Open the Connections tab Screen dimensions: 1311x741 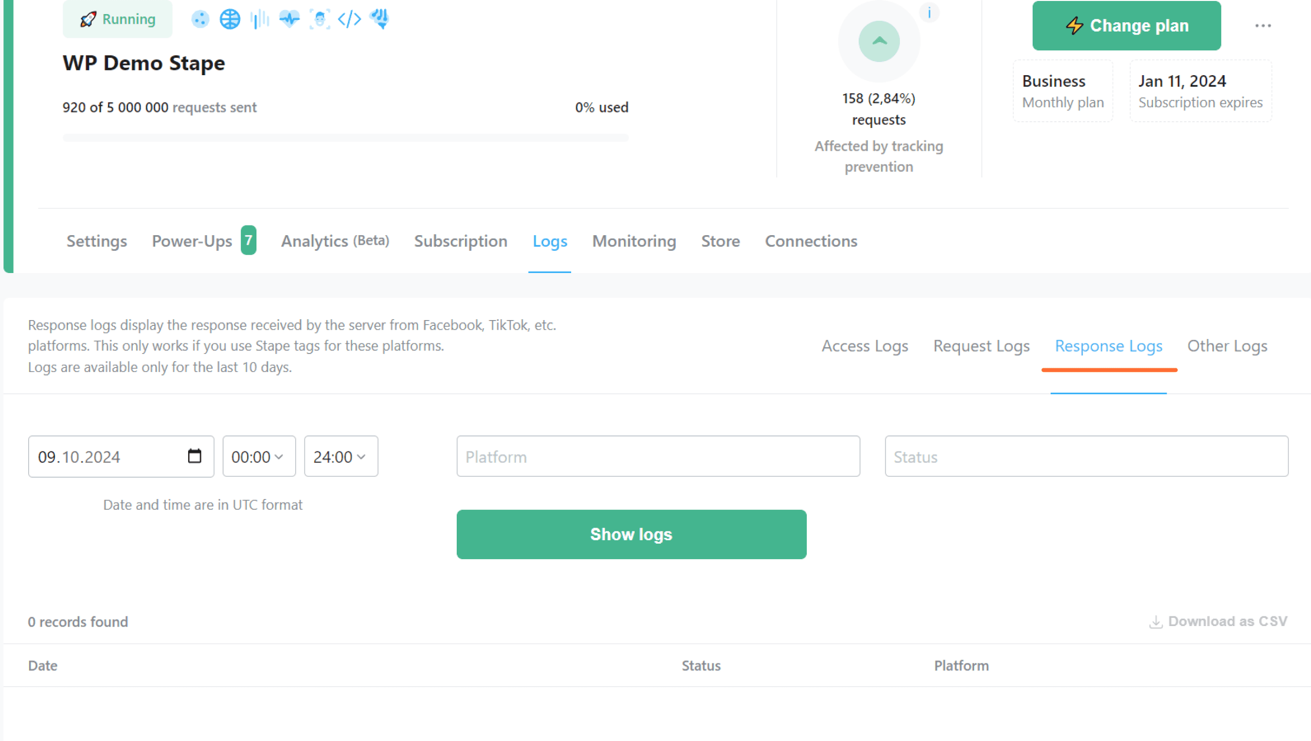point(811,241)
